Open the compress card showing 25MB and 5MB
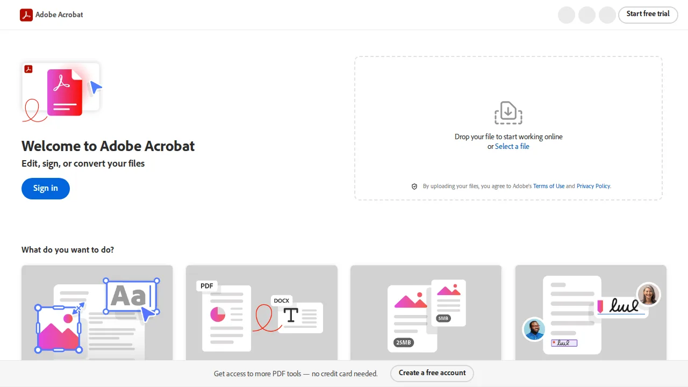 (x=426, y=313)
